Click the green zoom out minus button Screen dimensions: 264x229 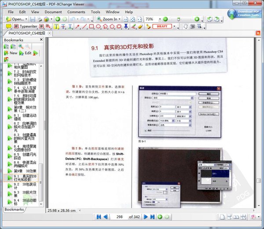165,19
